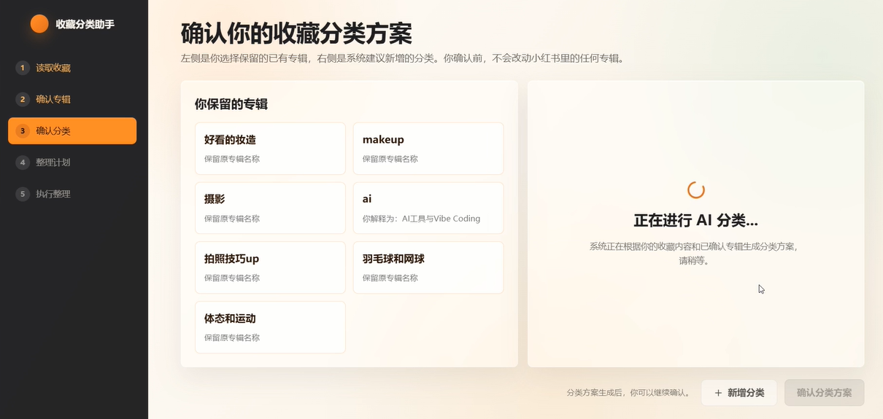Click the 收藏分类助手 app title
Image resolution: width=883 pixels, height=419 pixels.
85,24
